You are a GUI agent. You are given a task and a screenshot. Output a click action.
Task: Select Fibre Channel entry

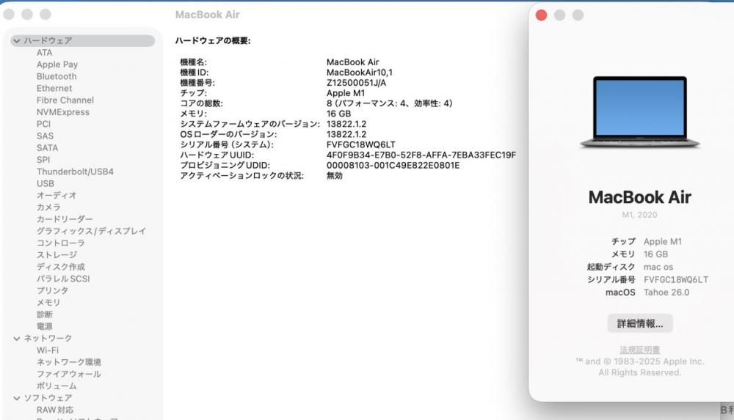65,100
